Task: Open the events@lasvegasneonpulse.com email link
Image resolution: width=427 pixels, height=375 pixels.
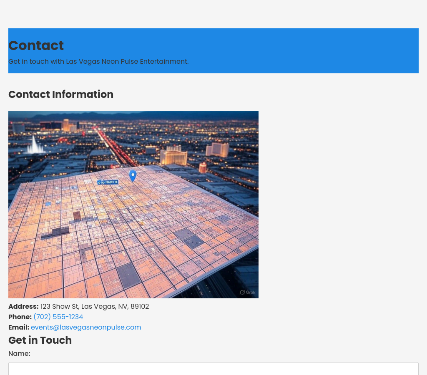Action: 86,327
